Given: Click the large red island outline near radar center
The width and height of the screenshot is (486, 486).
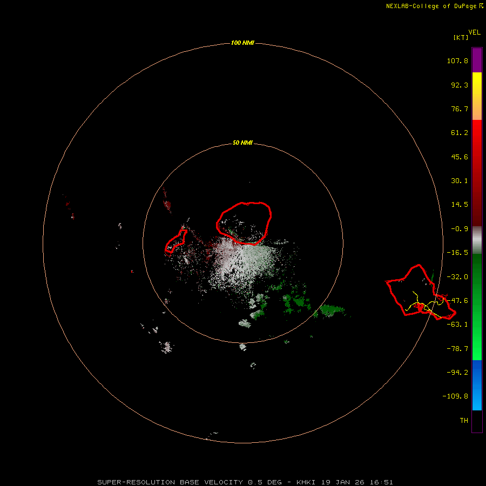Looking at the screenshot, I should 244,223.
